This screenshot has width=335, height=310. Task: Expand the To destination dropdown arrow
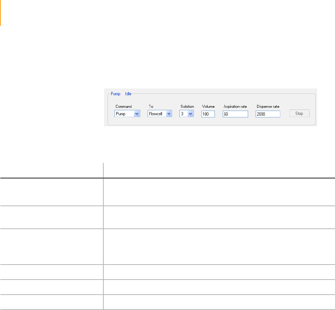pyautogui.click(x=169, y=114)
